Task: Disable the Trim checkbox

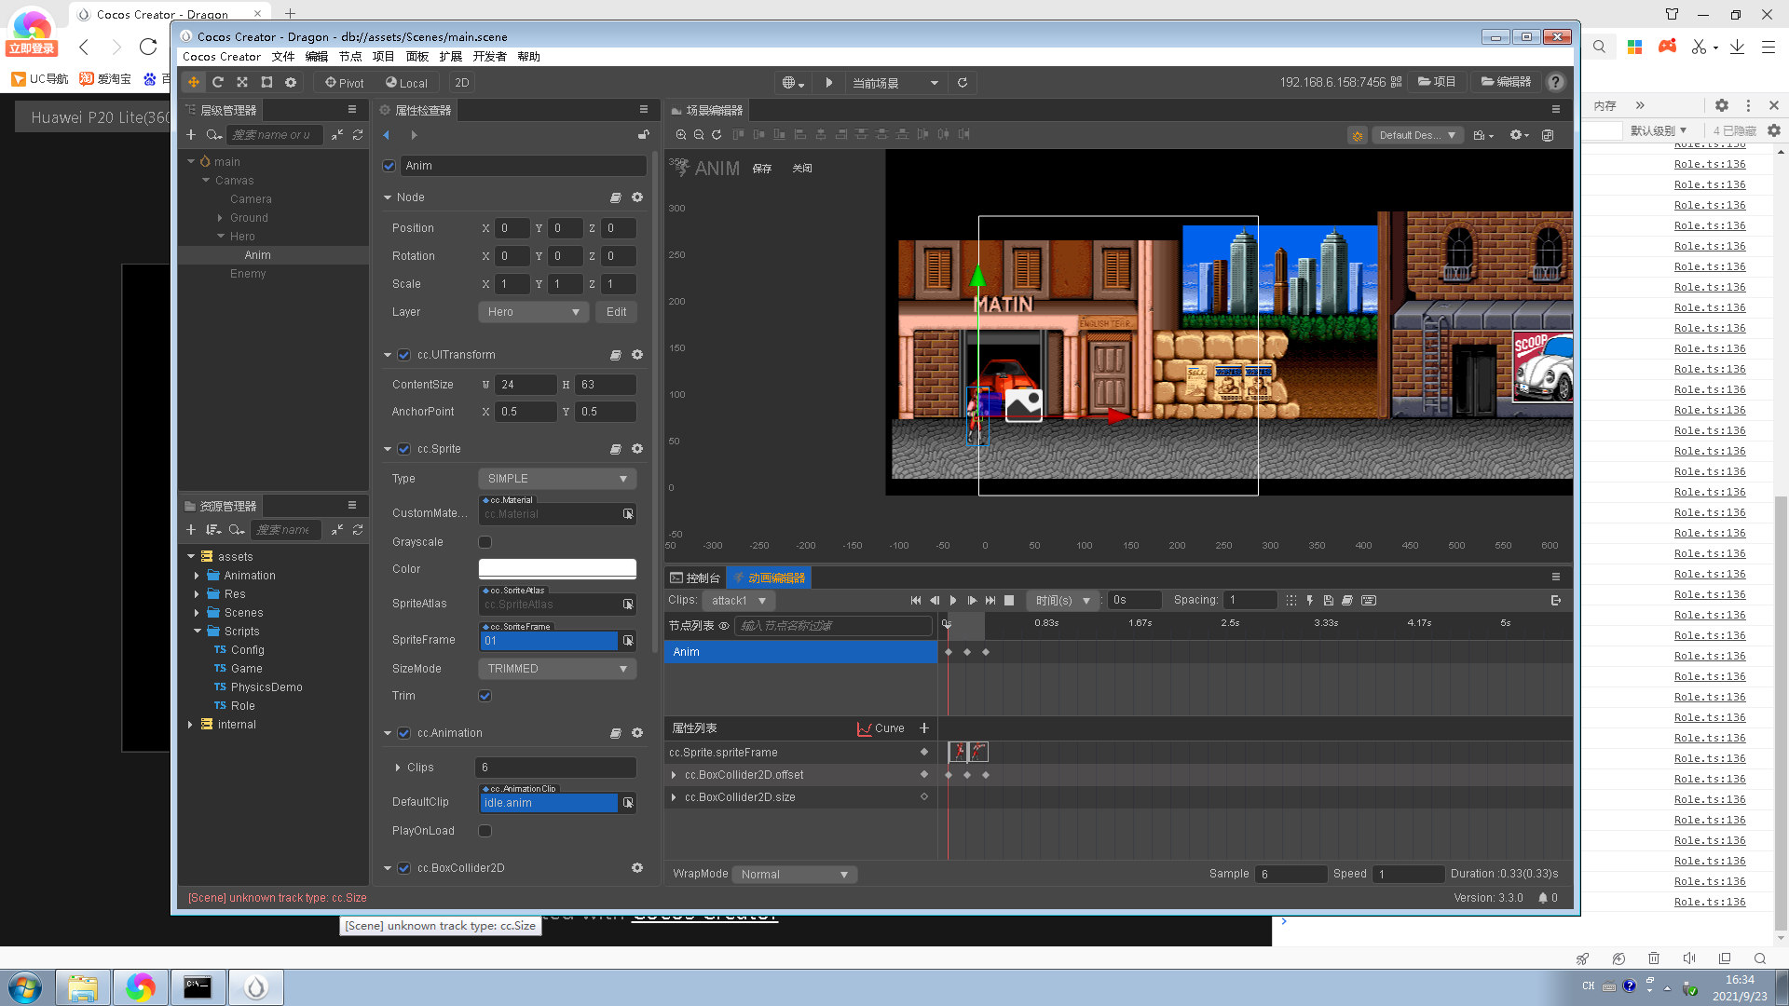Action: [x=485, y=696]
